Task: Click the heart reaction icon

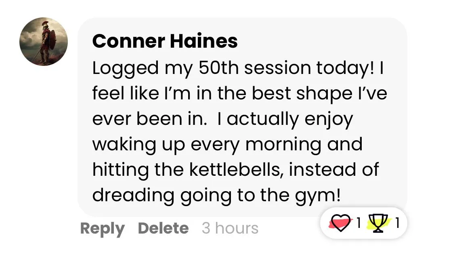Action: (340, 223)
